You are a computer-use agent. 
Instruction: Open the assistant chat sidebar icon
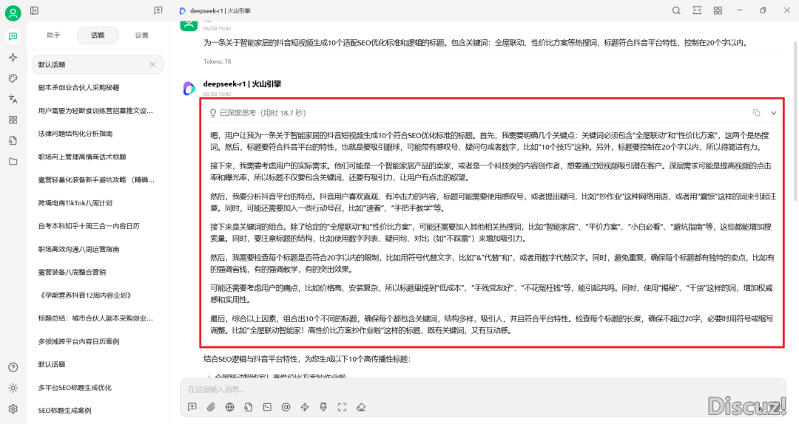point(13,36)
